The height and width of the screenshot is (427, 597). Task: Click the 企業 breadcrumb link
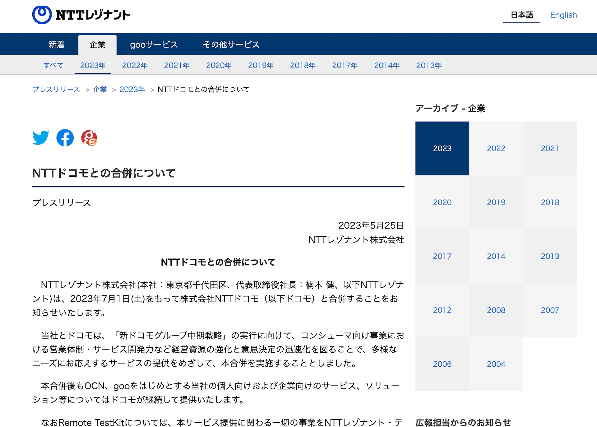pyautogui.click(x=100, y=89)
